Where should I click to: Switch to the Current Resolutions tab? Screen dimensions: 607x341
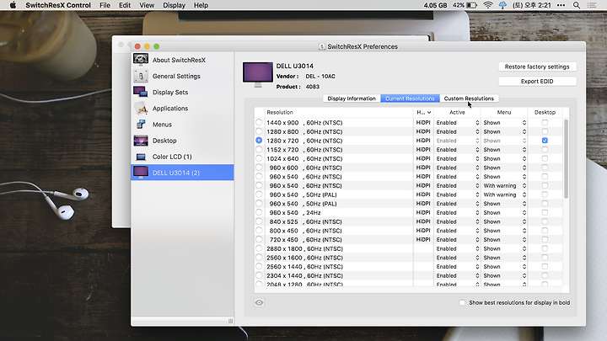[x=410, y=99]
